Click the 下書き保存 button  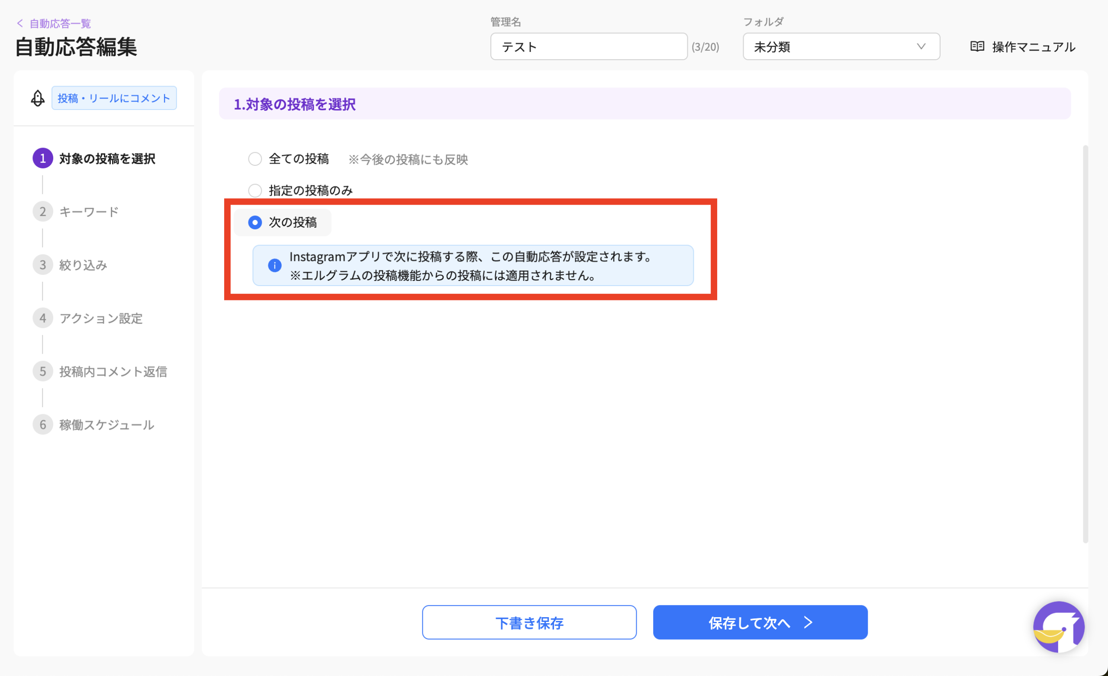click(x=529, y=622)
